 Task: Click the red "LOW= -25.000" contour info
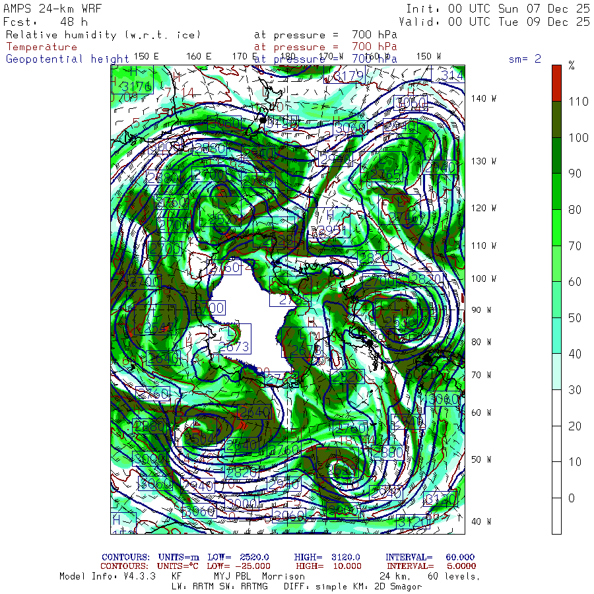(x=239, y=566)
